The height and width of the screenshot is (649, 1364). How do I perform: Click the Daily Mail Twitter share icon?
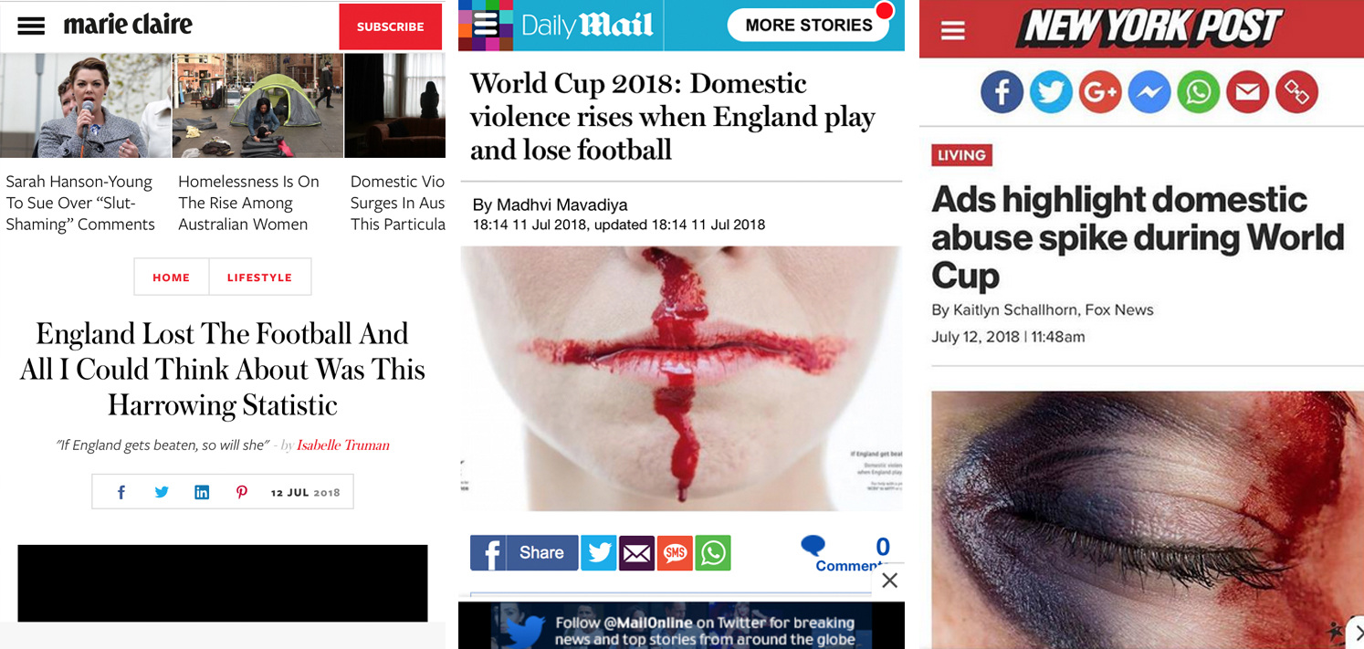pyautogui.click(x=599, y=552)
